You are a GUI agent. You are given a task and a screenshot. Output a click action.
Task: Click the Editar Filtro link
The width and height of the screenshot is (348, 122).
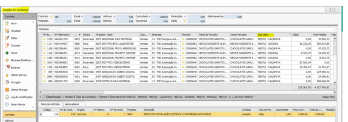coord(329,97)
